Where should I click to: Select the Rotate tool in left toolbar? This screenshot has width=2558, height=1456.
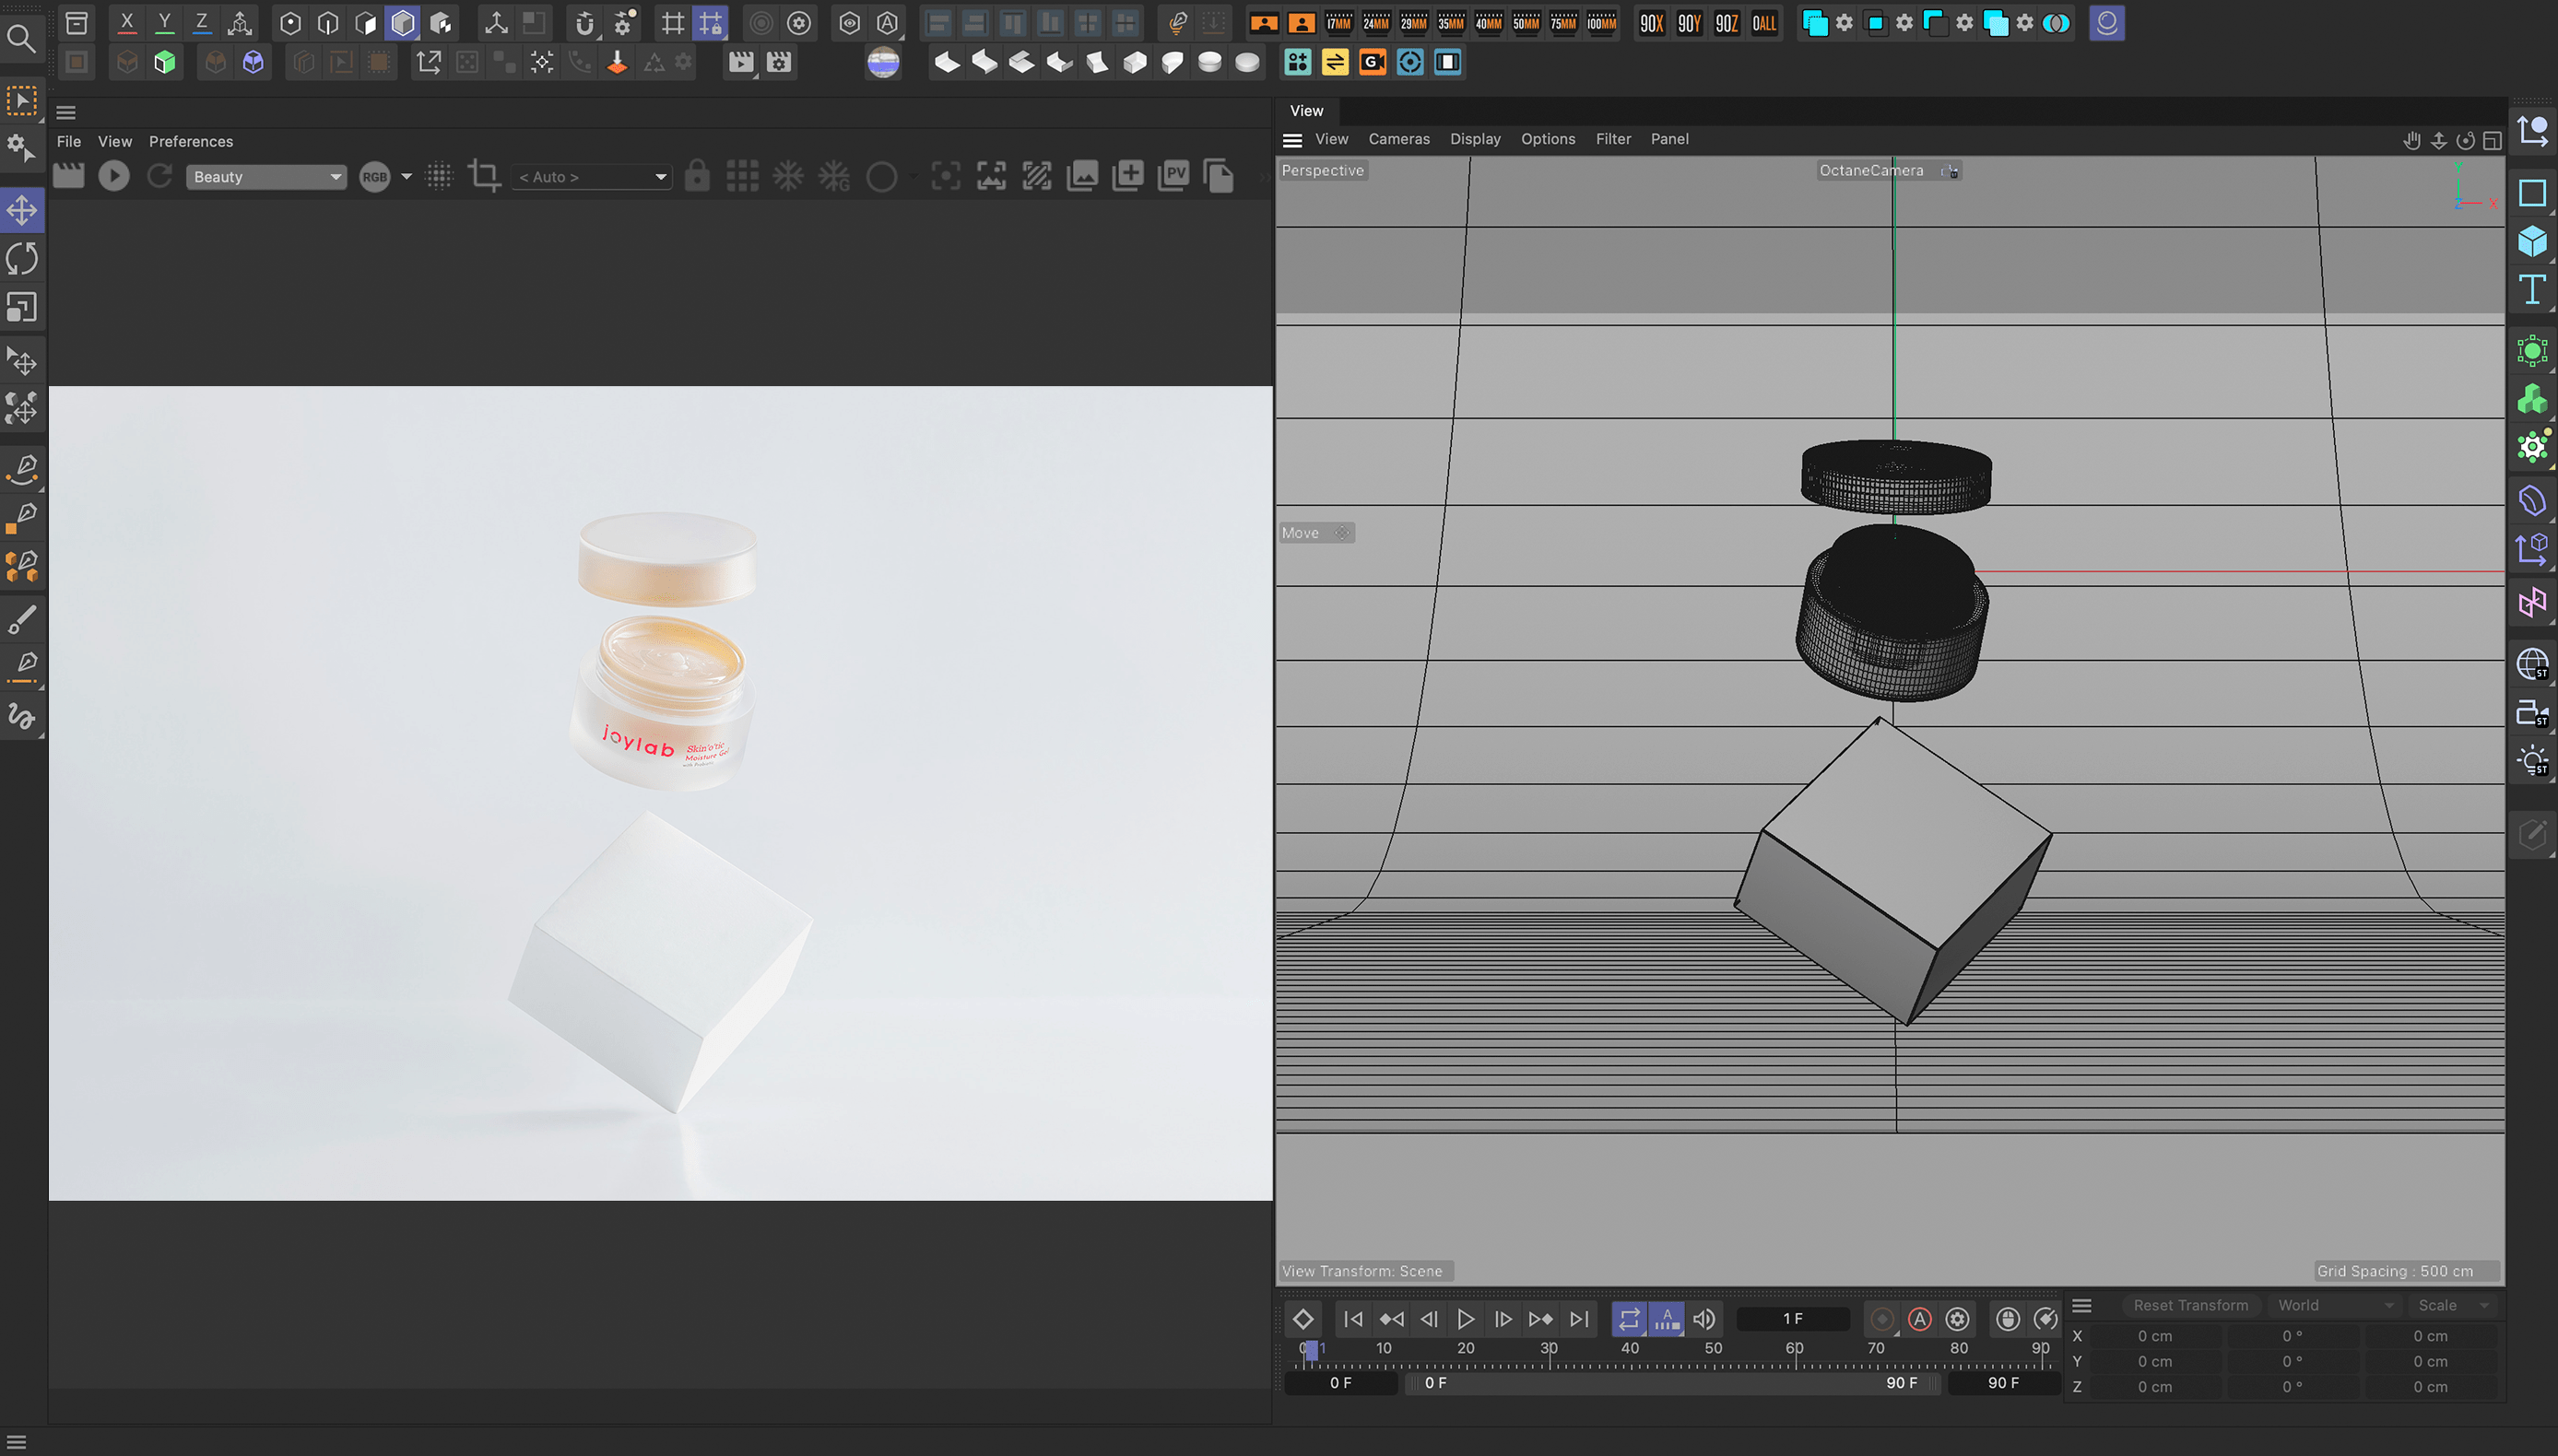click(22, 259)
